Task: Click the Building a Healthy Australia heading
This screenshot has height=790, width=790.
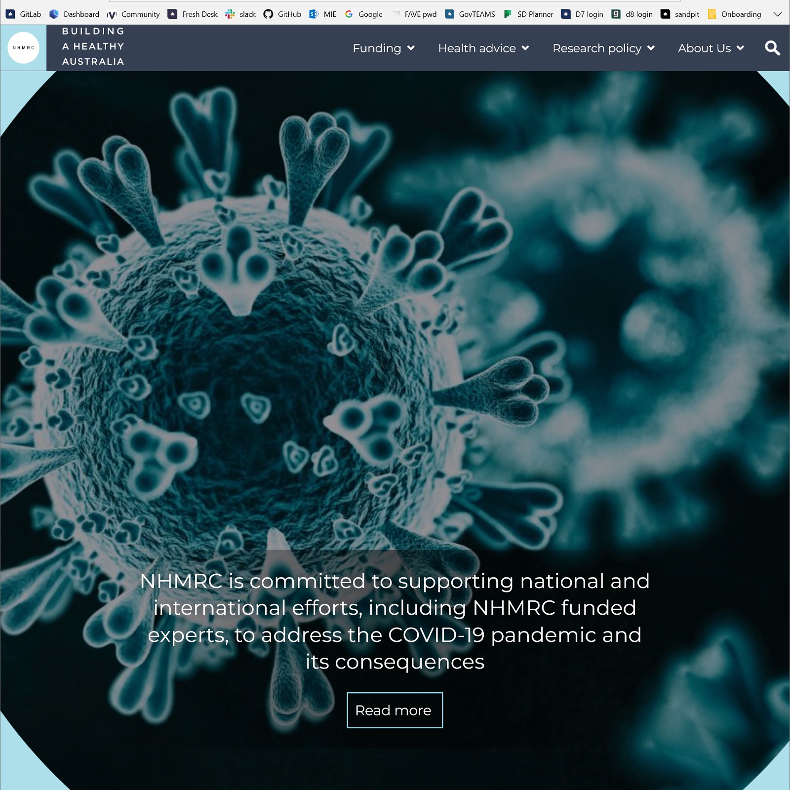Action: pyautogui.click(x=93, y=46)
